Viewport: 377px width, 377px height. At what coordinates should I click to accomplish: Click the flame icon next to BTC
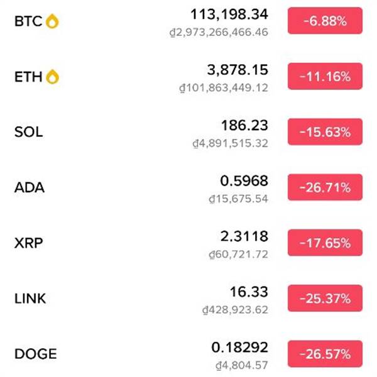53,21
